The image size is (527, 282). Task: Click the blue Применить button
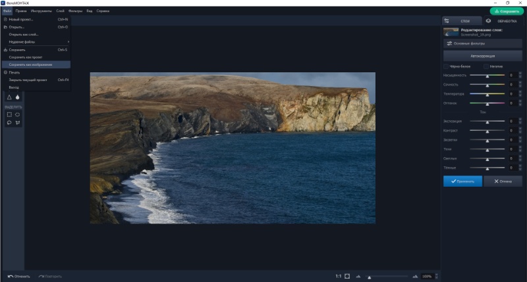click(462, 181)
